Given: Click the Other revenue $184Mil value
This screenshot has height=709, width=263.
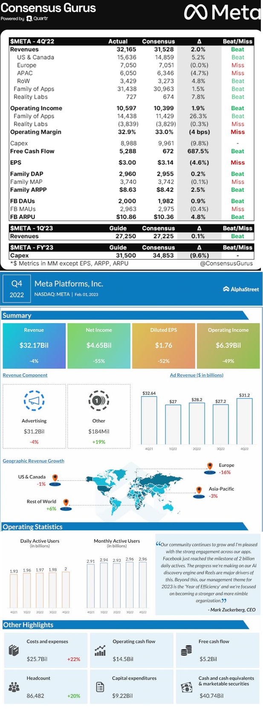Looking at the screenshot, I should click(99, 431).
